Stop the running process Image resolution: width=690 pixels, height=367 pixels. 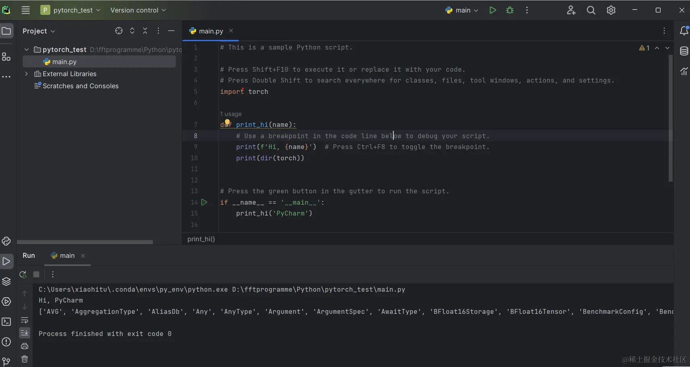point(36,274)
